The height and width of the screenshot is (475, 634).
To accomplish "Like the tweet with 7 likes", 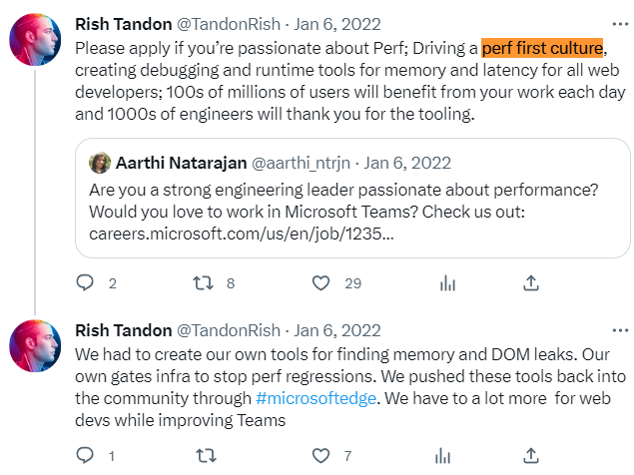I will [321, 456].
